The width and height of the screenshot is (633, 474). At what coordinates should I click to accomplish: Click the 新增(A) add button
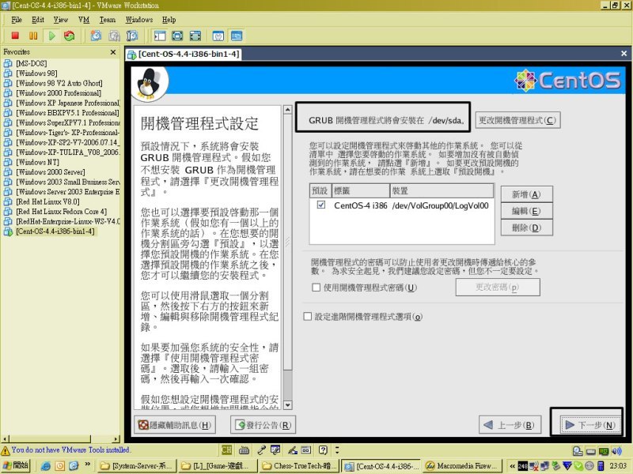point(526,194)
